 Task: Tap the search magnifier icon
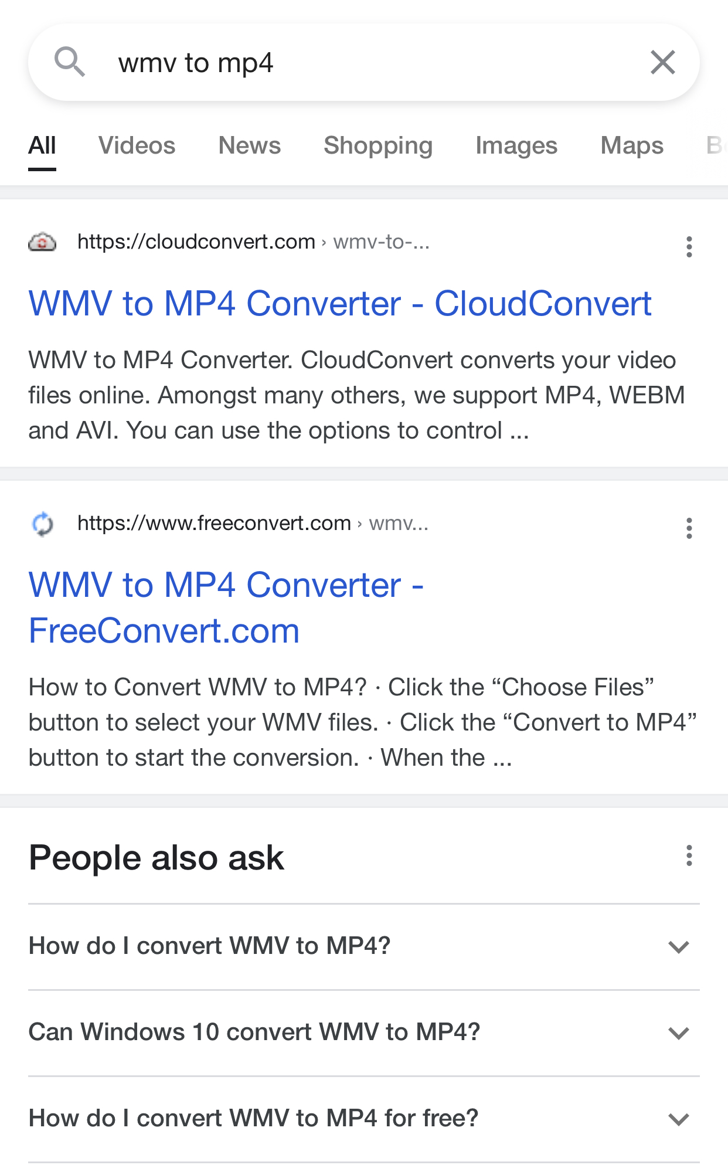(x=70, y=62)
